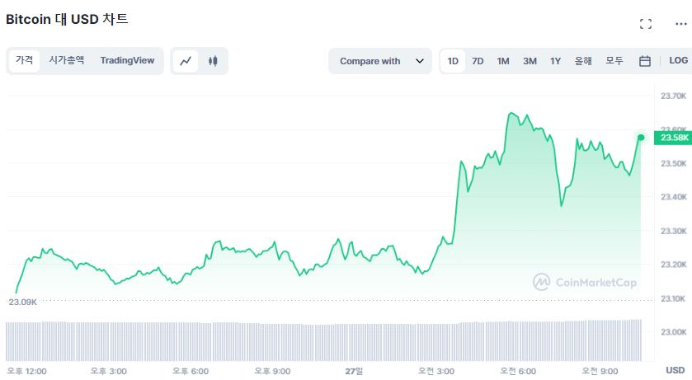Select the 가격 price tab

coord(24,60)
